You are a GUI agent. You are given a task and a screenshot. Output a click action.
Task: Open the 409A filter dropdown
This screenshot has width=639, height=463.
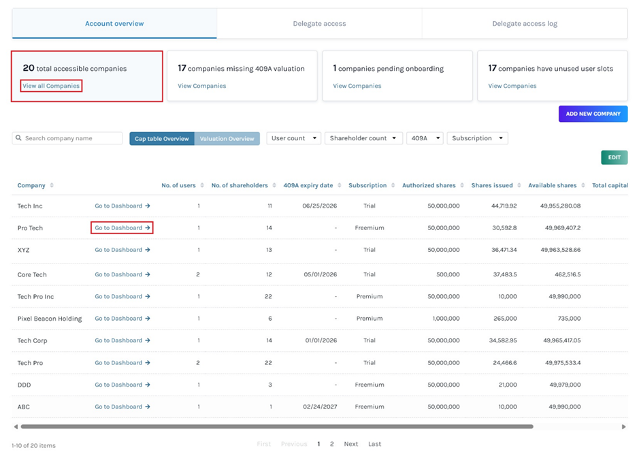point(425,138)
